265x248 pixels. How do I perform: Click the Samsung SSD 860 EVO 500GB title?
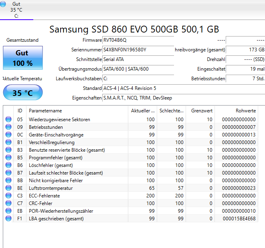[x=134, y=29]
